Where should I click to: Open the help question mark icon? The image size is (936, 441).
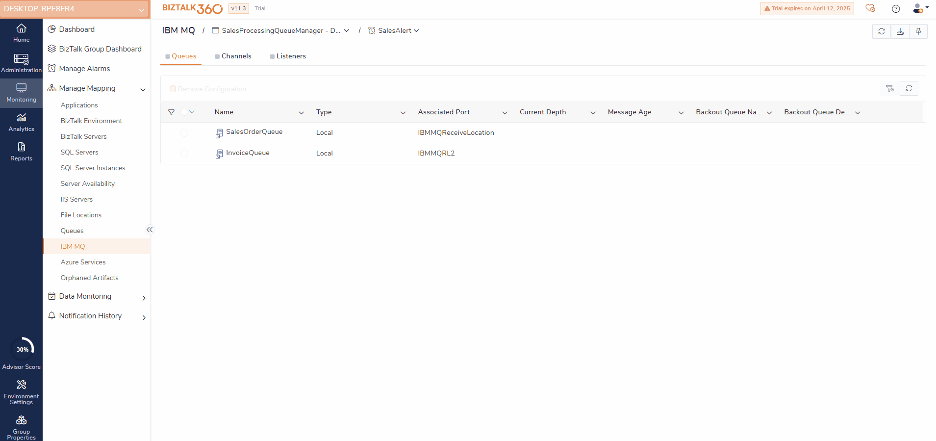tap(896, 9)
